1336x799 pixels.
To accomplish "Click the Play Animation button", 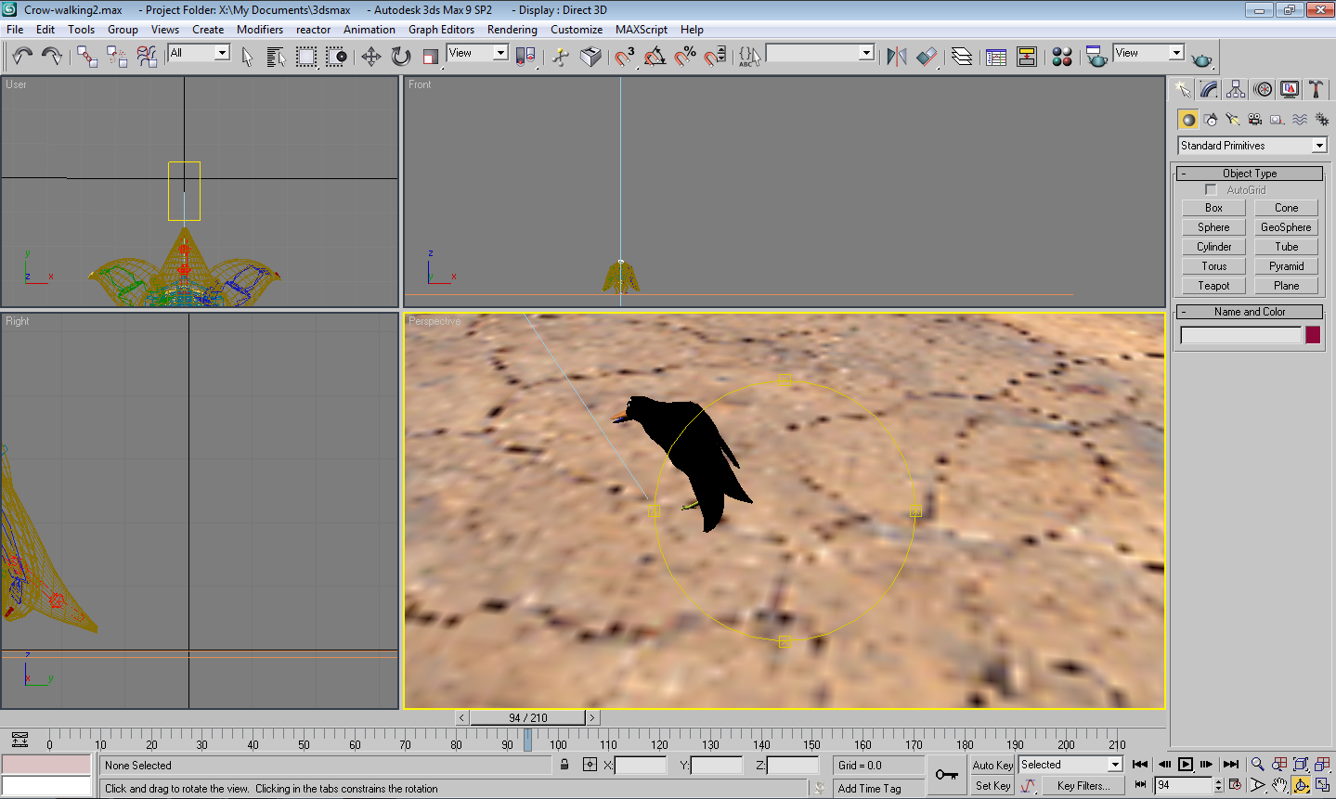I will [1186, 765].
